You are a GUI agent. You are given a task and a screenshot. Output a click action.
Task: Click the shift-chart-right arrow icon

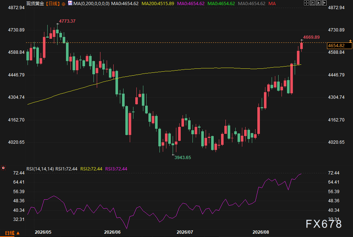tap(324, 3)
